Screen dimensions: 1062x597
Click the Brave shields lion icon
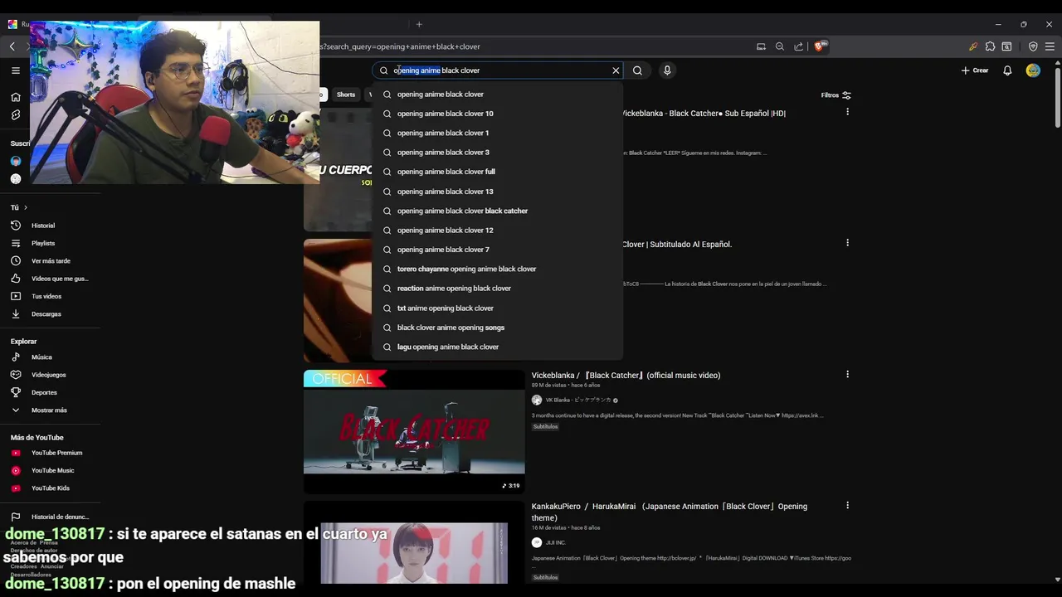point(820,46)
